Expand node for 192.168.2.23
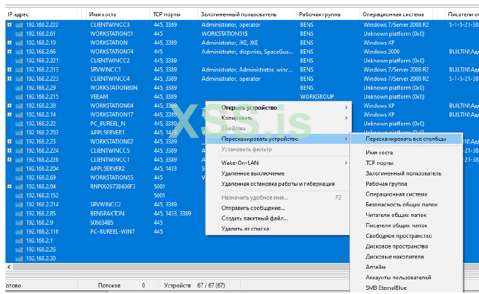The height and width of the screenshot is (294, 479). pos(9,142)
